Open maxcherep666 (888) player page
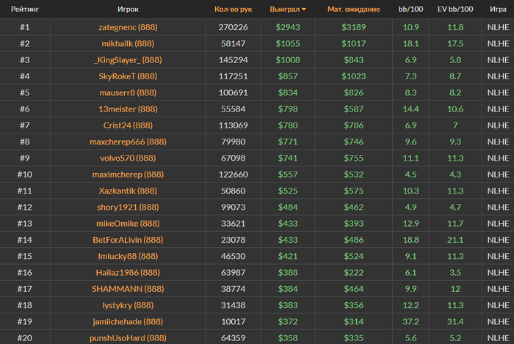The height and width of the screenshot is (344, 514). (x=128, y=142)
